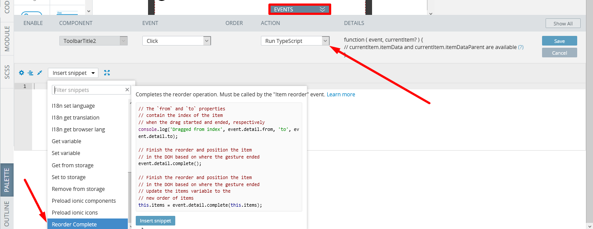The height and width of the screenshot is (229, 593).
Task: Select the Reorder Complete snippet
Action: pyautogui.click(x=88, y=224)
